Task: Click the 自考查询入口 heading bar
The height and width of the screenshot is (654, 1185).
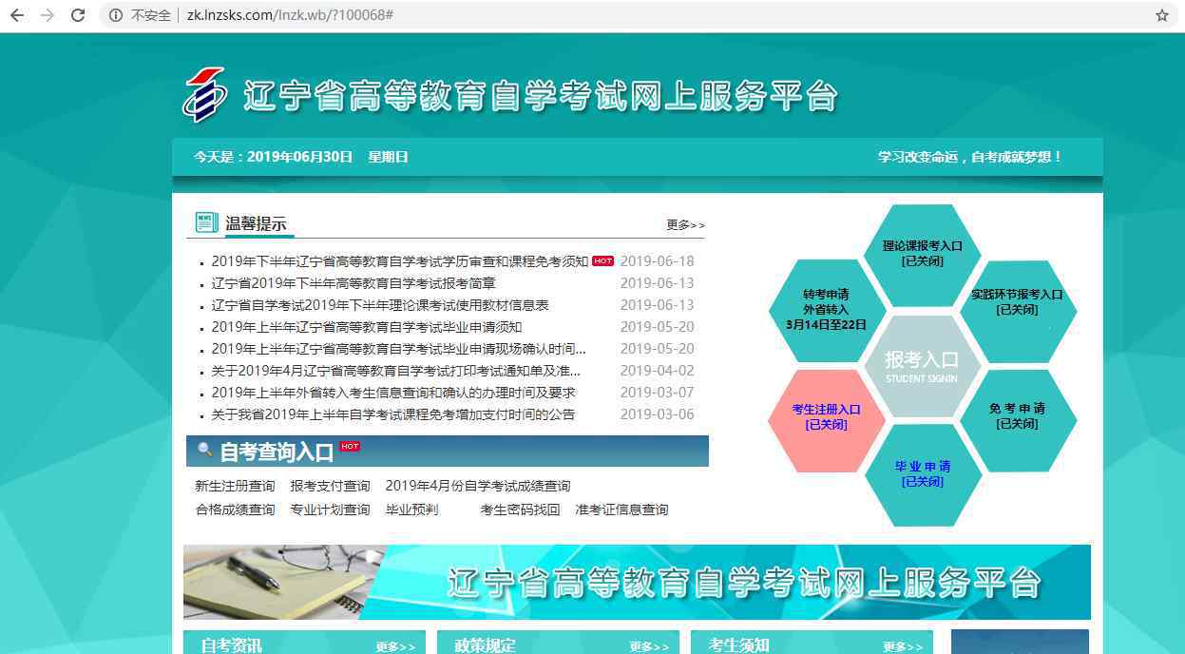Action: (448, 452)
